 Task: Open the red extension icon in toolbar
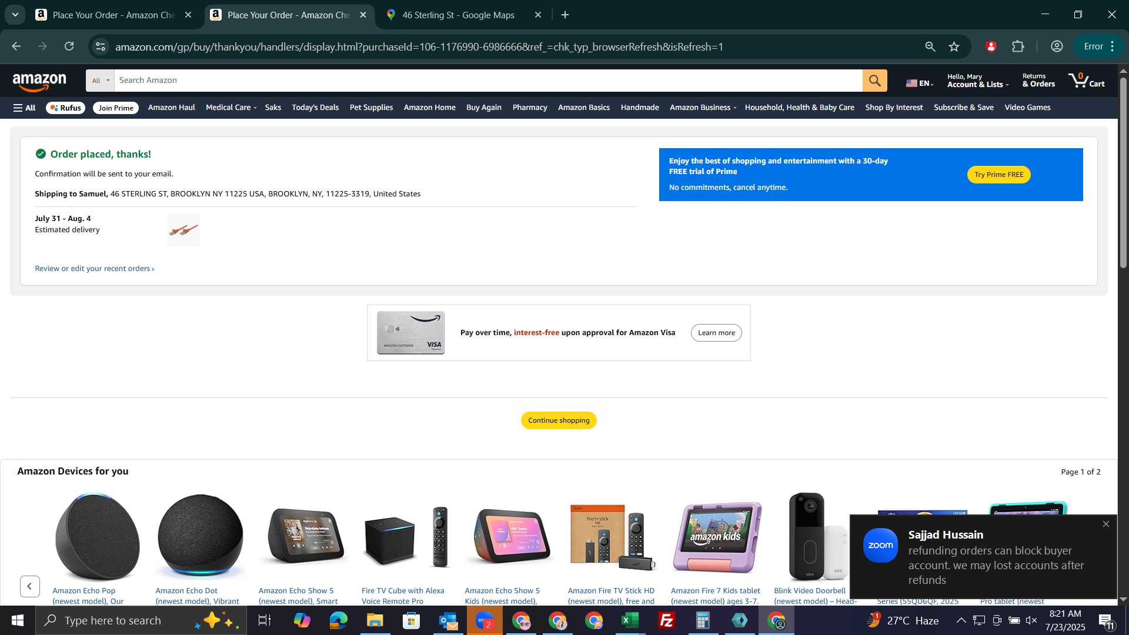[x=991, y=46]
